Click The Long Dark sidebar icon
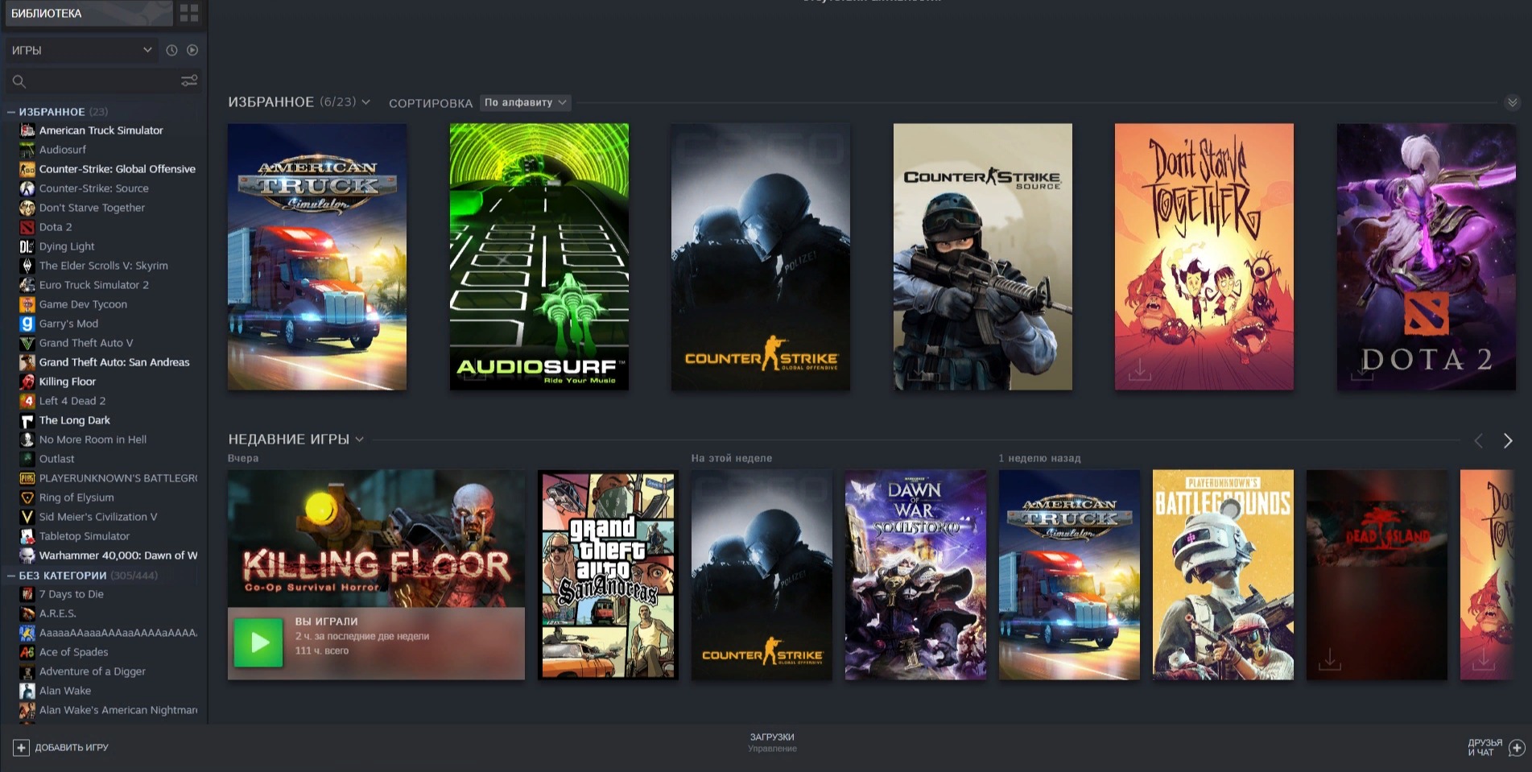Screen dimensions: 1532x772 (27, 420)
